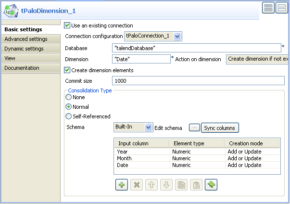
Task: Click the move row down arrow
Action: (165, 184)
